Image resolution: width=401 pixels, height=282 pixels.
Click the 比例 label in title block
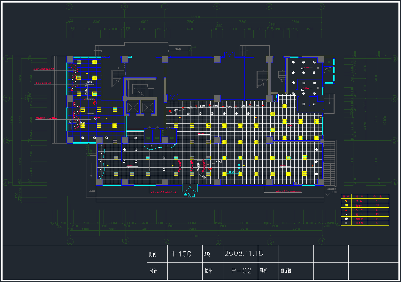(153, 255)
